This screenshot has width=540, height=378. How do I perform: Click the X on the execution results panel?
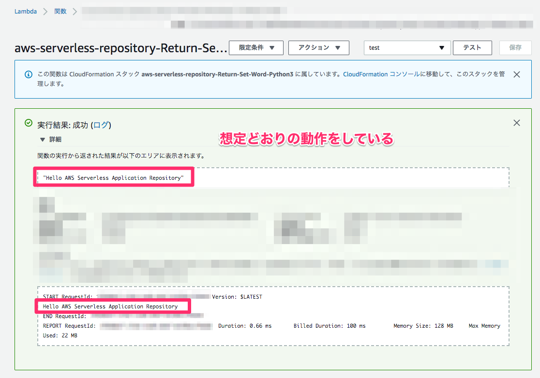pyautogui.click(x=516, y=123)
